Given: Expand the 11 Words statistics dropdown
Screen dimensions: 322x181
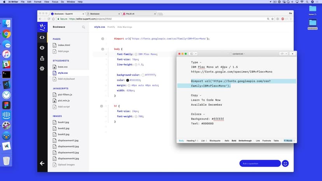Looking at the screenshot, I should [x=289, y=141].
